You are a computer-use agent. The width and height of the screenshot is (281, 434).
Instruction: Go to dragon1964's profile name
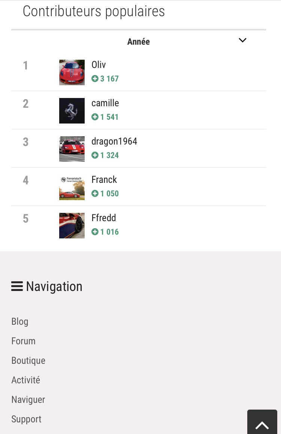click(x=114, y=142)
